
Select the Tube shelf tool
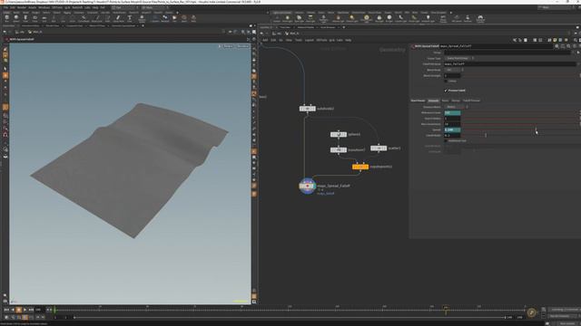(25, 18)
